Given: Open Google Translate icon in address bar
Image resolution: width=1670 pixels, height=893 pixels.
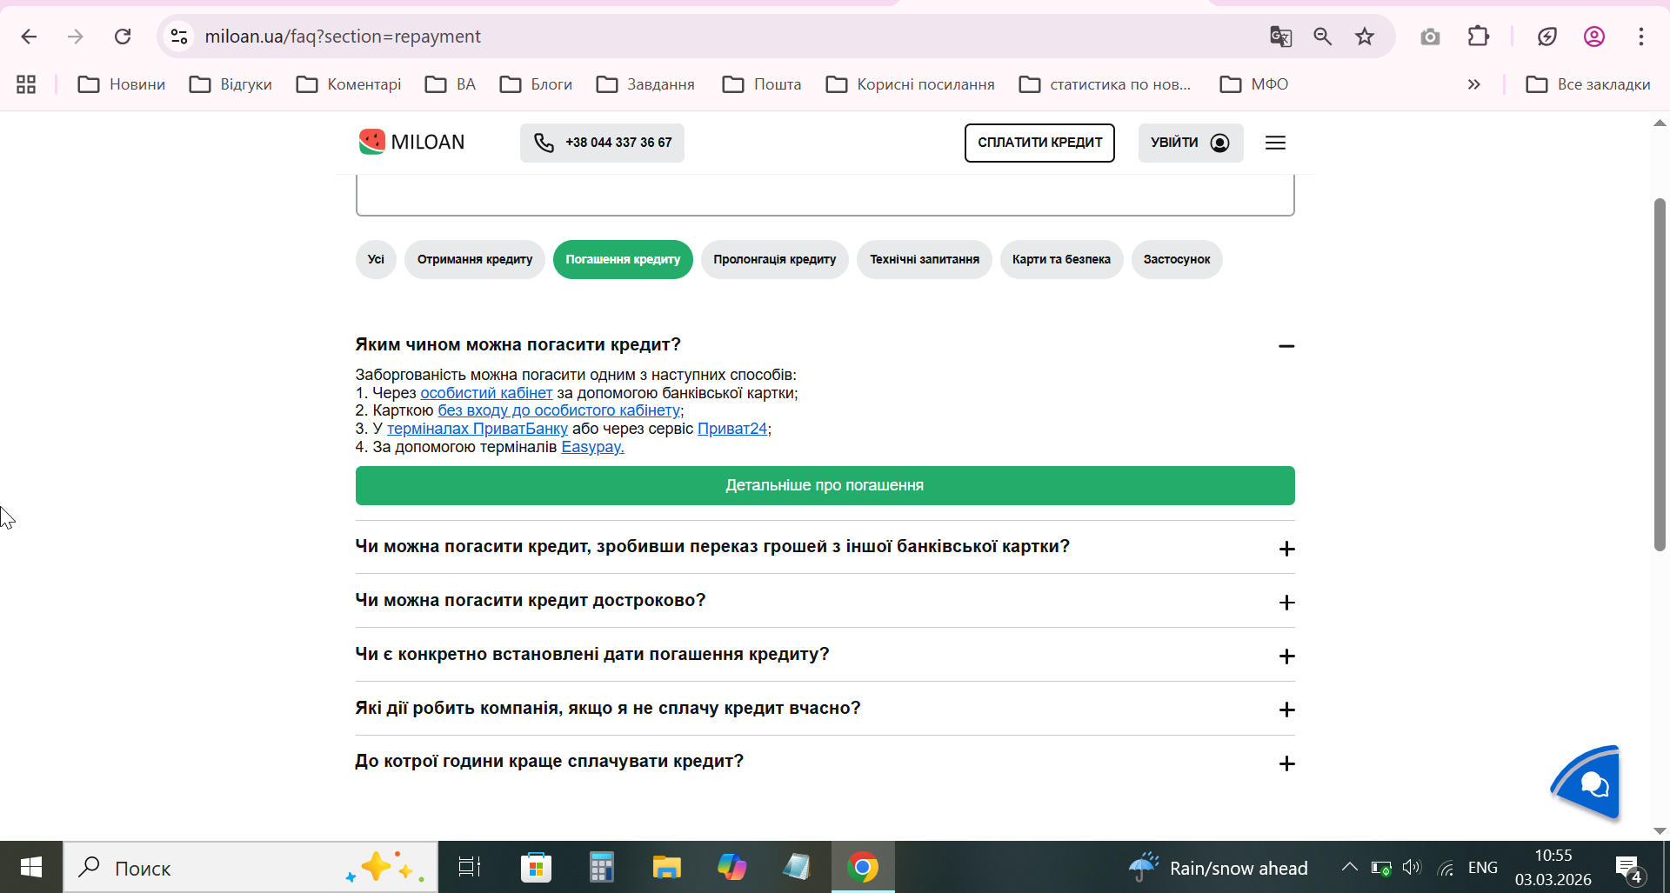Looking at the screenshot, I should 1280,37.
